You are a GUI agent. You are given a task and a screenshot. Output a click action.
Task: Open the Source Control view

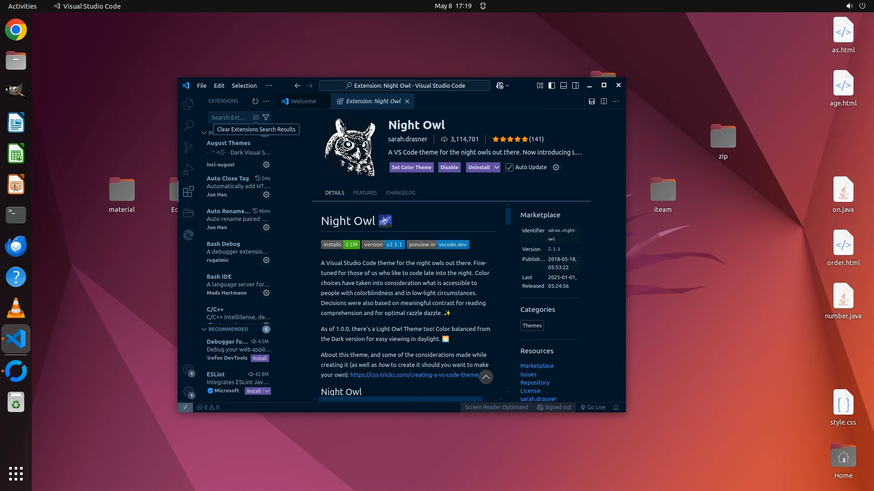click(x=188, y=147)
